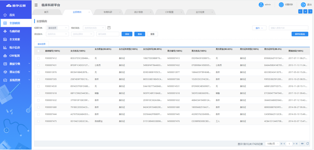Viewport: 314px width, 150px height.
Task: Switch to the 统计信息 tab
Action: [x=139, y=12]
